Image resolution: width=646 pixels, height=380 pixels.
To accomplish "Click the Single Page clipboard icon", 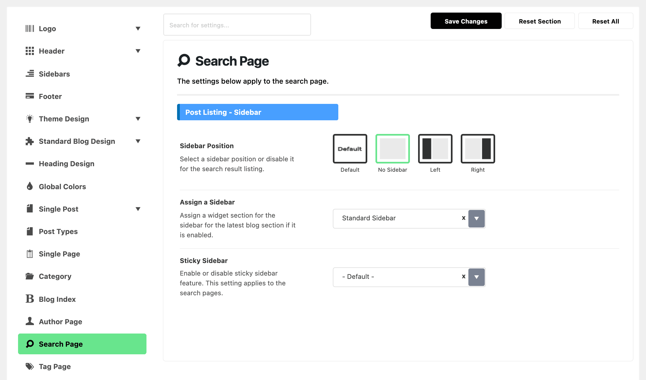I will pos(30,254).
